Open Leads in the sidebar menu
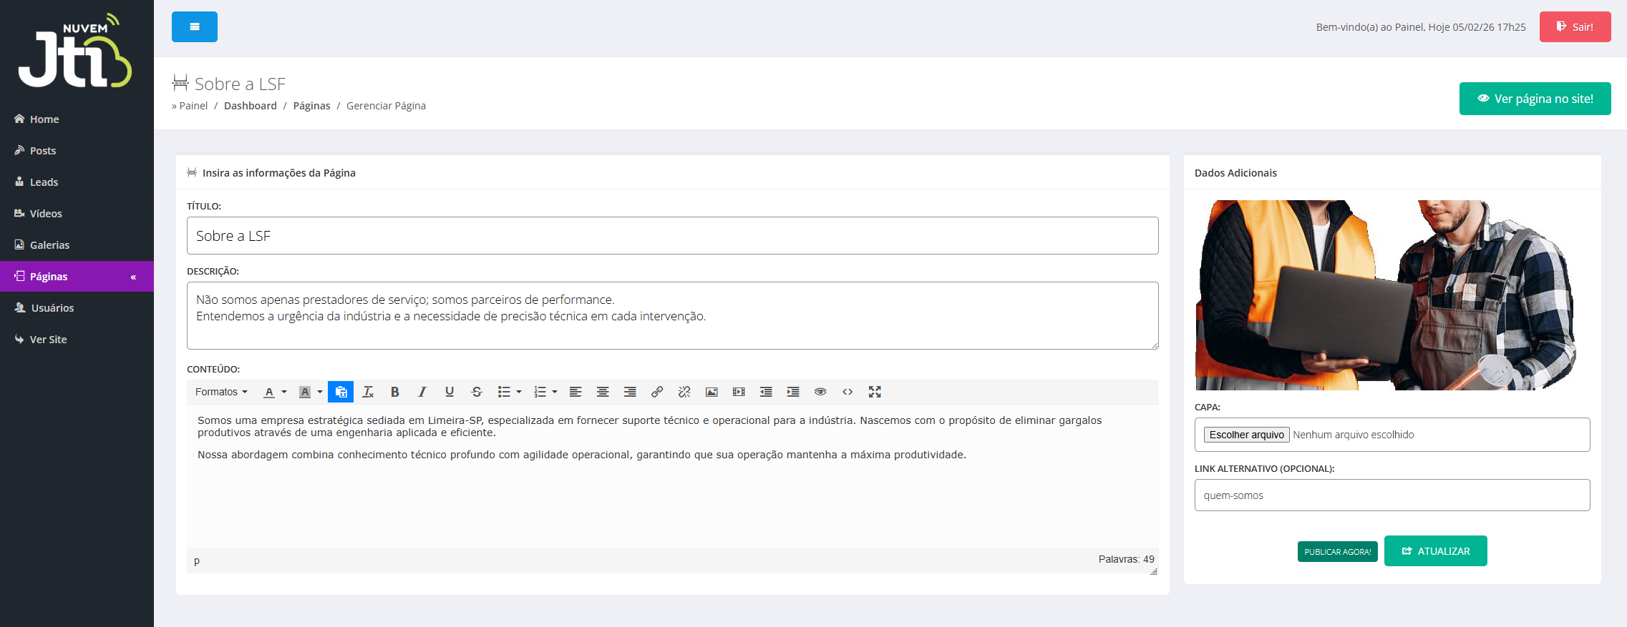The image size is (1627, 627). pyautogui.click(x=44, y=182)
